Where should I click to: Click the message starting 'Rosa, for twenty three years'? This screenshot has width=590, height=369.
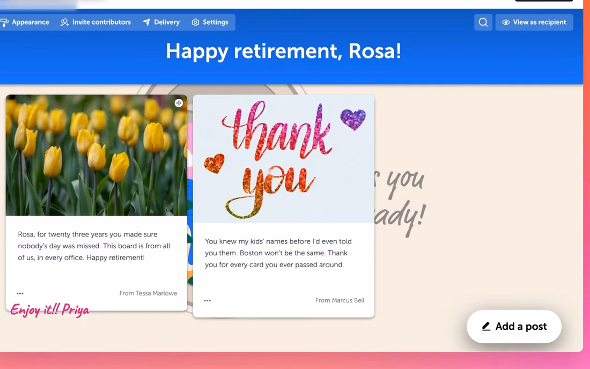click(x=94, y=246)
